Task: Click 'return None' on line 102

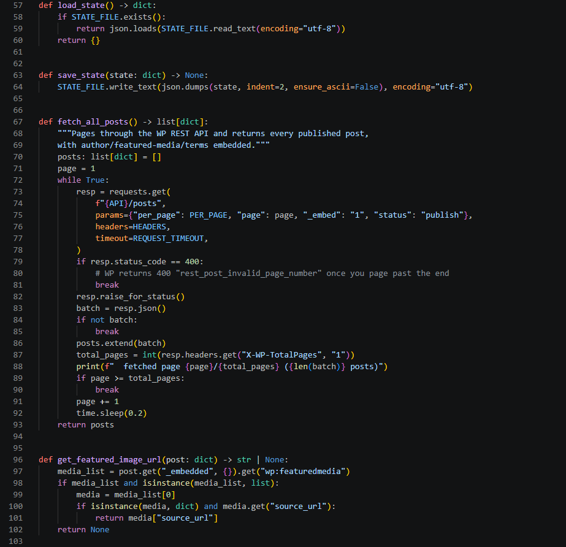Action: tap(83, 529)
